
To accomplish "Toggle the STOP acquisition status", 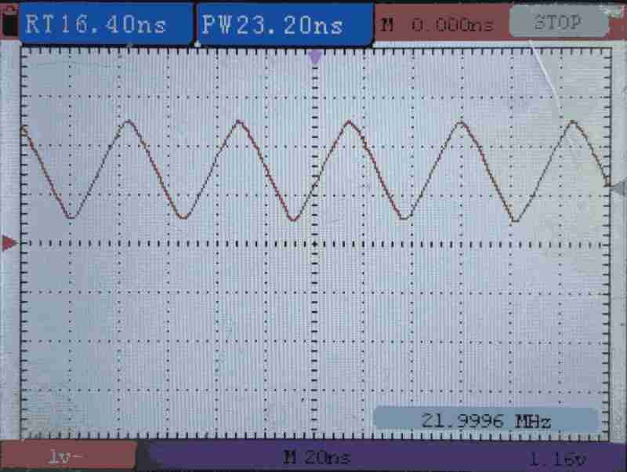I will click(559, 24).
